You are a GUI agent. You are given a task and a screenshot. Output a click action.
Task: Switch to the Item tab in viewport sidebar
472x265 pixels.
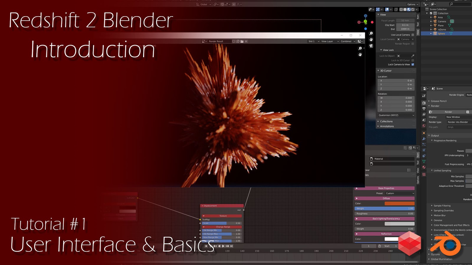tap(418, 17)
